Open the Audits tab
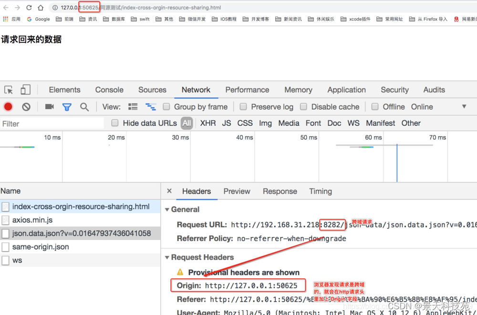This screenshot has height=315, width=477. click(434, 90)
